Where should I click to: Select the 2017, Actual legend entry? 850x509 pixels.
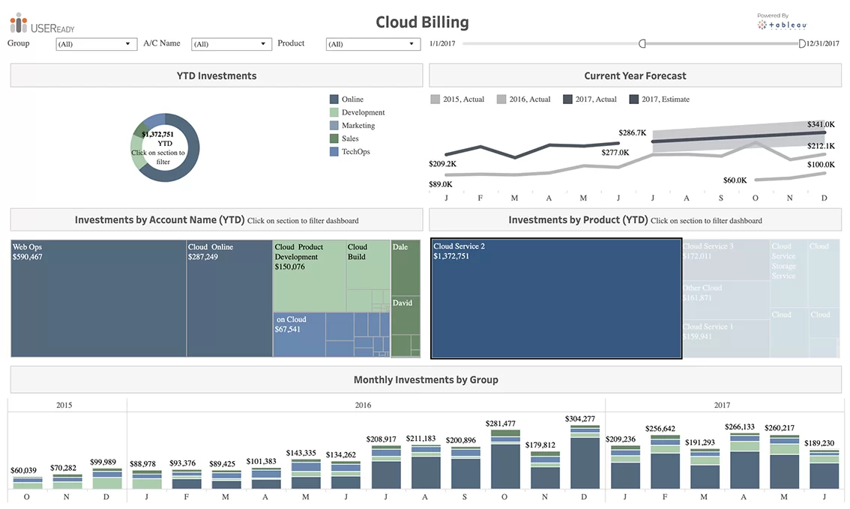coord(590,99)
